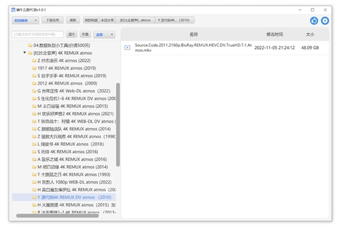
Task: Click the video file icon for Source.Code mkv
Action: pyautogui.click(x=127, y=47)
